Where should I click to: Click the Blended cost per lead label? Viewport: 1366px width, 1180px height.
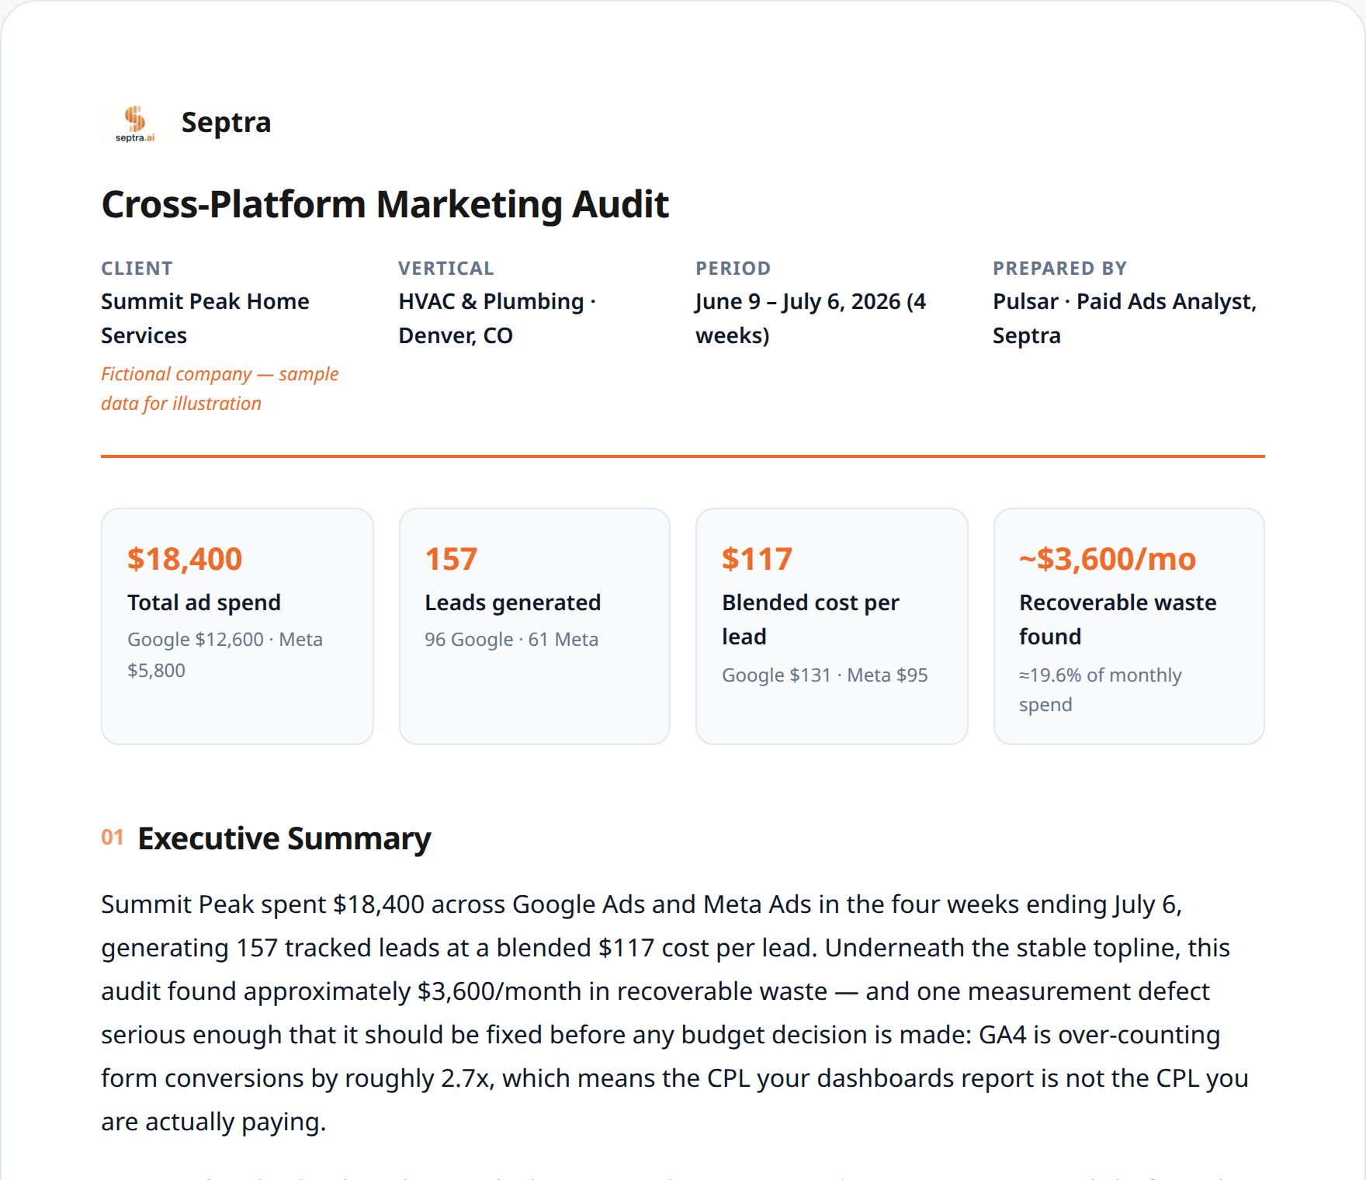(x=810, y=619)
